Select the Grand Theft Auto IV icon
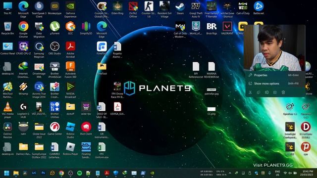This screenshot has height=178, width=317. pyautogui.click(x=196, y=9)
